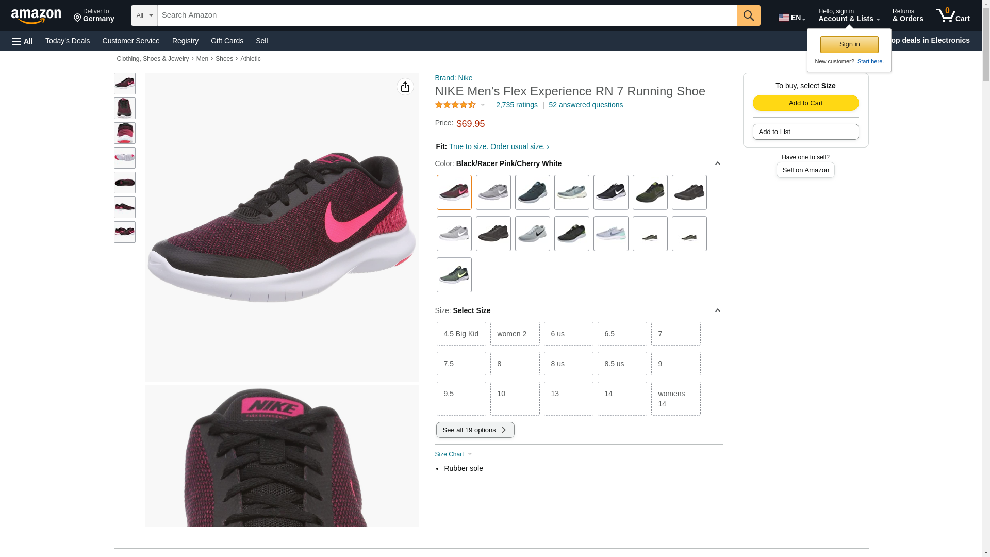Open the All hamburger menu
Image resolution: width=990 pixels, height=557 pixels.
point(23,41)
